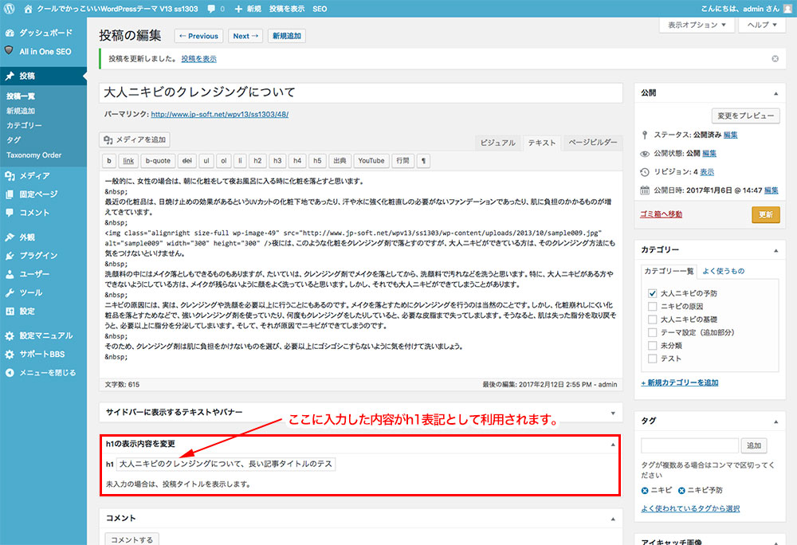
Task: Remove the ニキビ予防 tag
Action: click(681, 491)
